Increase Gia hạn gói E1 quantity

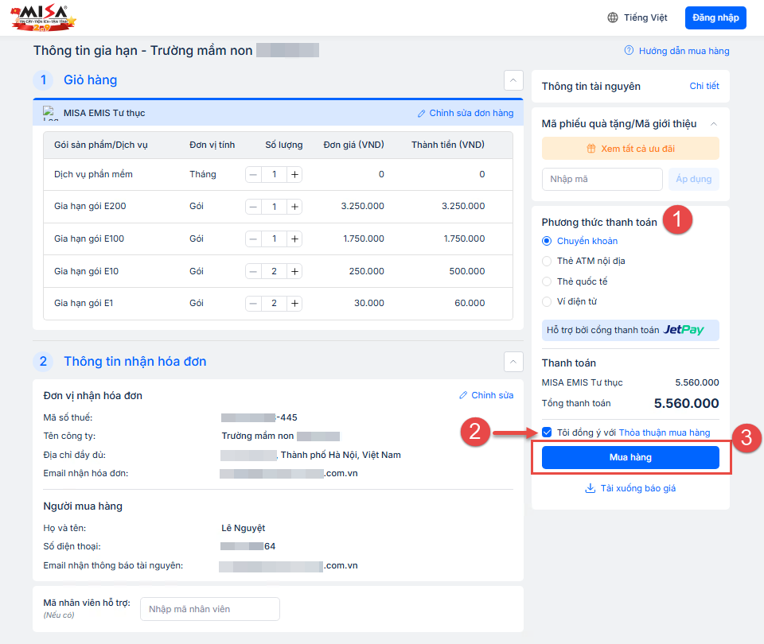(x=294, y=303)
